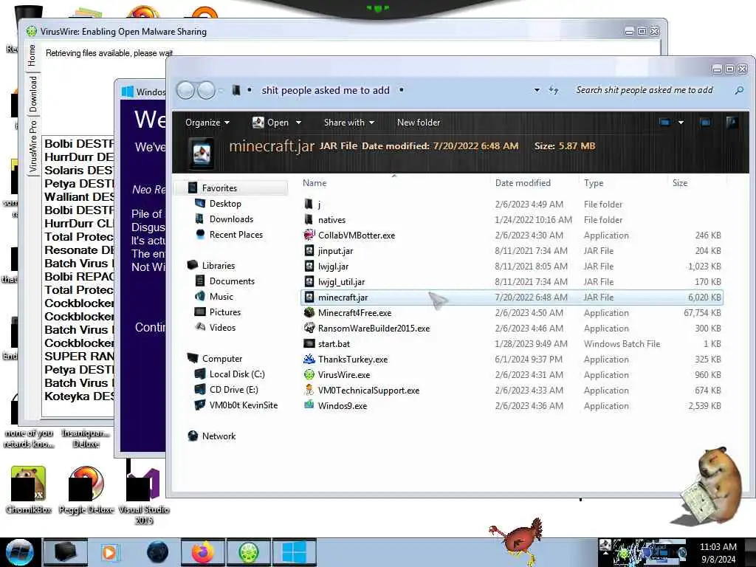This screenshot has height=567, width=756.
Task: Click the help icon in Explorer toolbar
Action: (x=732, y=123)
